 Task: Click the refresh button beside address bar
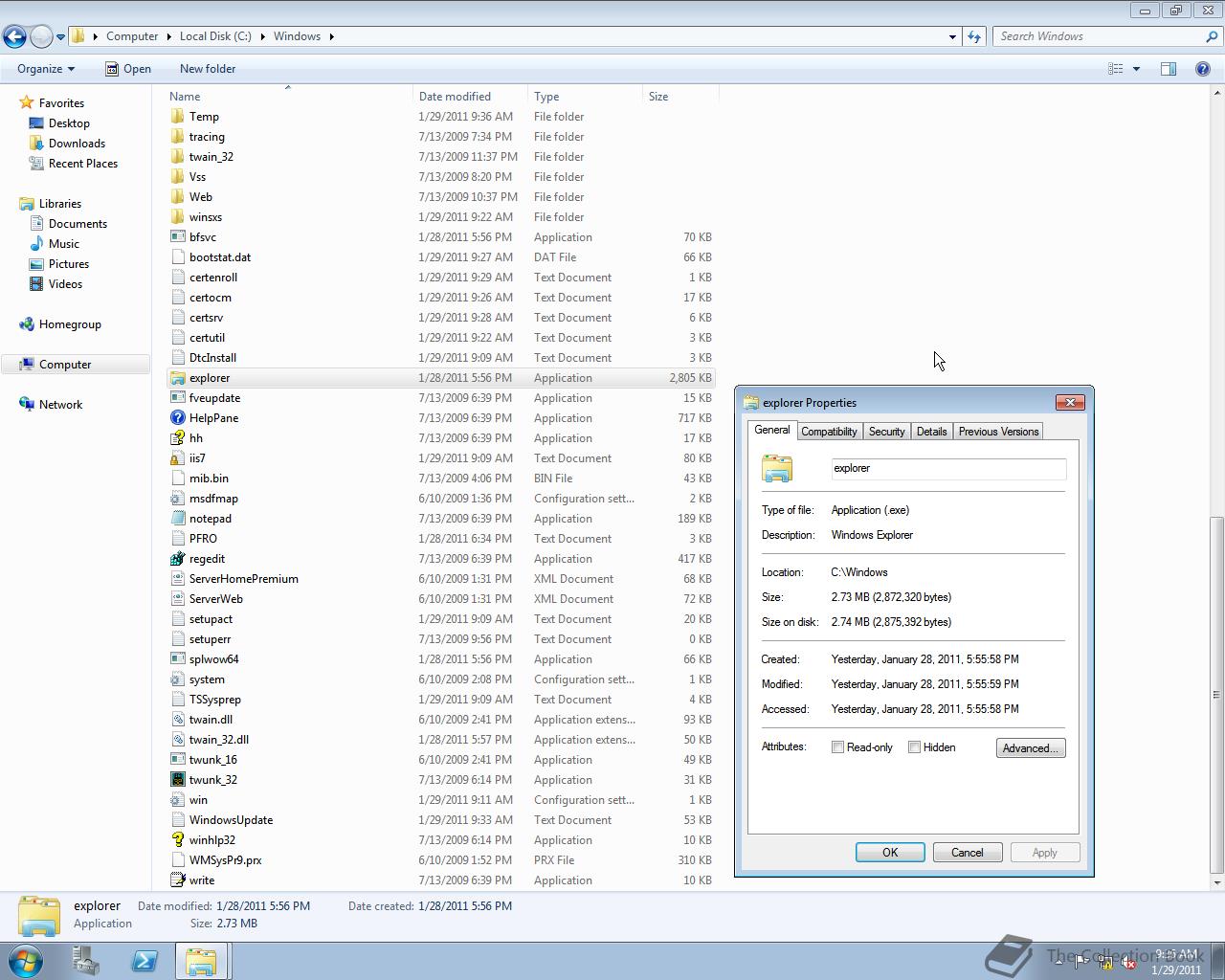974,36
